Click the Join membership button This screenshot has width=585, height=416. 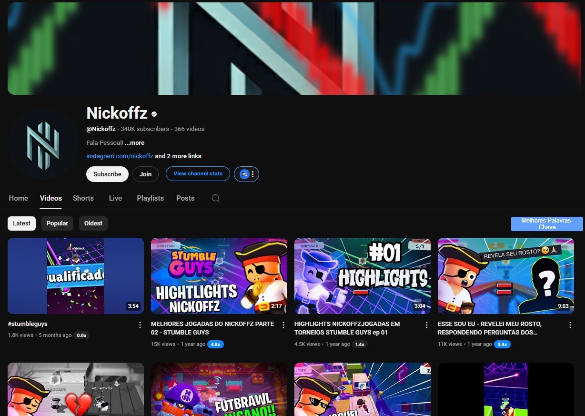pyautogui.click(x=145, y=174)
